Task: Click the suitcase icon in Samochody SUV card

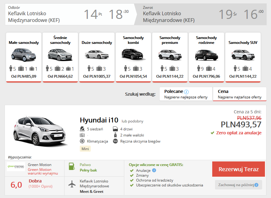Action: [245, 69]
